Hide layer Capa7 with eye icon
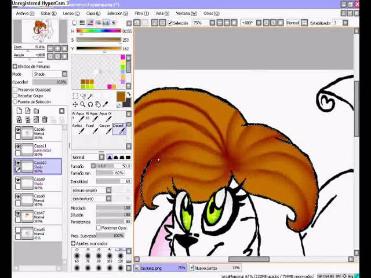 [x=18, y=213]
